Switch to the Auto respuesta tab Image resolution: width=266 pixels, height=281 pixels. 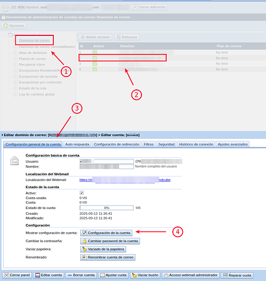tap(77, 144)
